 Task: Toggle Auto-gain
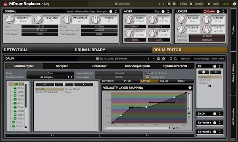(x=102, y=11)
